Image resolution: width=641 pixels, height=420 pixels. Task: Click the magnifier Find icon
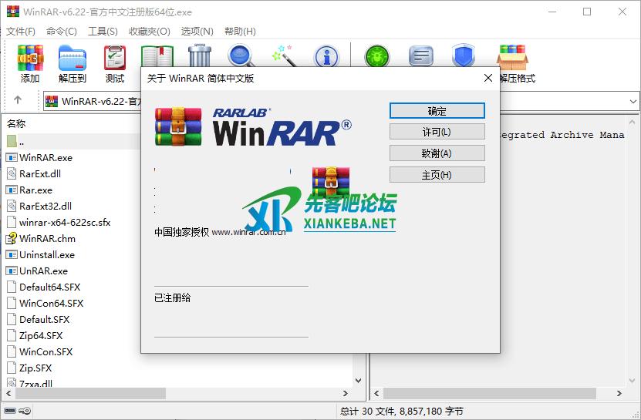pyautogui.click(x=241, y=55)
